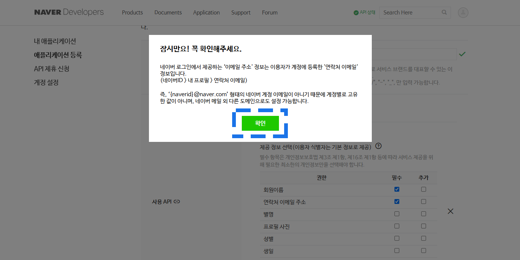This screenshot has width=520, height=260.
Task: Check 추가 checkbox for 회원이름
Action: pos(423,189)
